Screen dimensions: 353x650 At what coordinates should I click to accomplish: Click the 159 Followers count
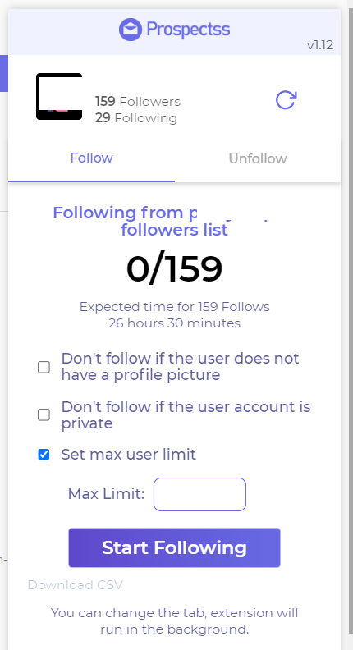138,102
